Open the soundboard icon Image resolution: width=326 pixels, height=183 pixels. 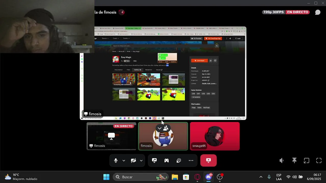coord(179,160)
